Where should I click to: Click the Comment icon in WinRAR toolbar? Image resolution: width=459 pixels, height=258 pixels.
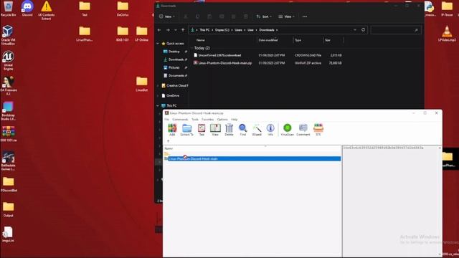click(303, 130)
